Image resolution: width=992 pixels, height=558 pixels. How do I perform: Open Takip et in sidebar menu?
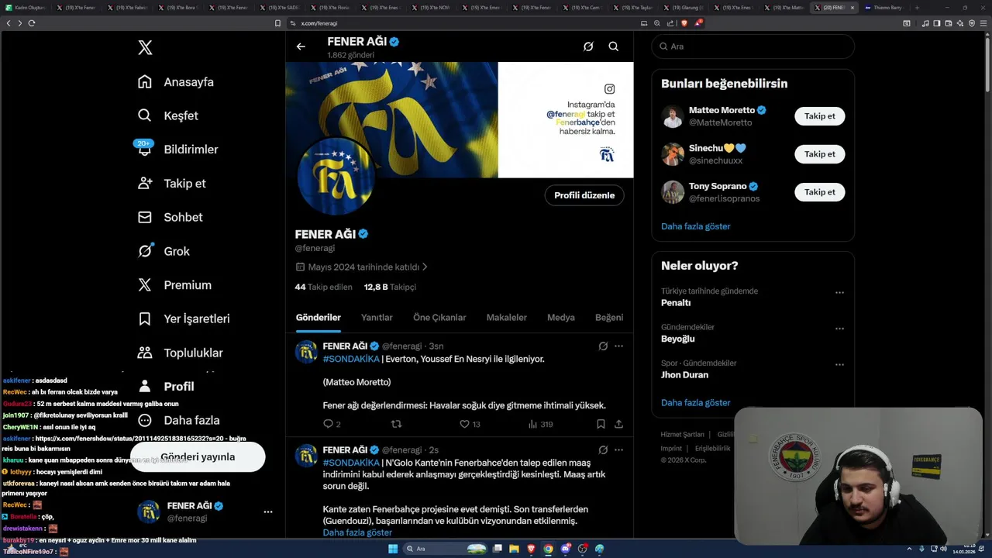pyautogui.click(x=171, y=183)
